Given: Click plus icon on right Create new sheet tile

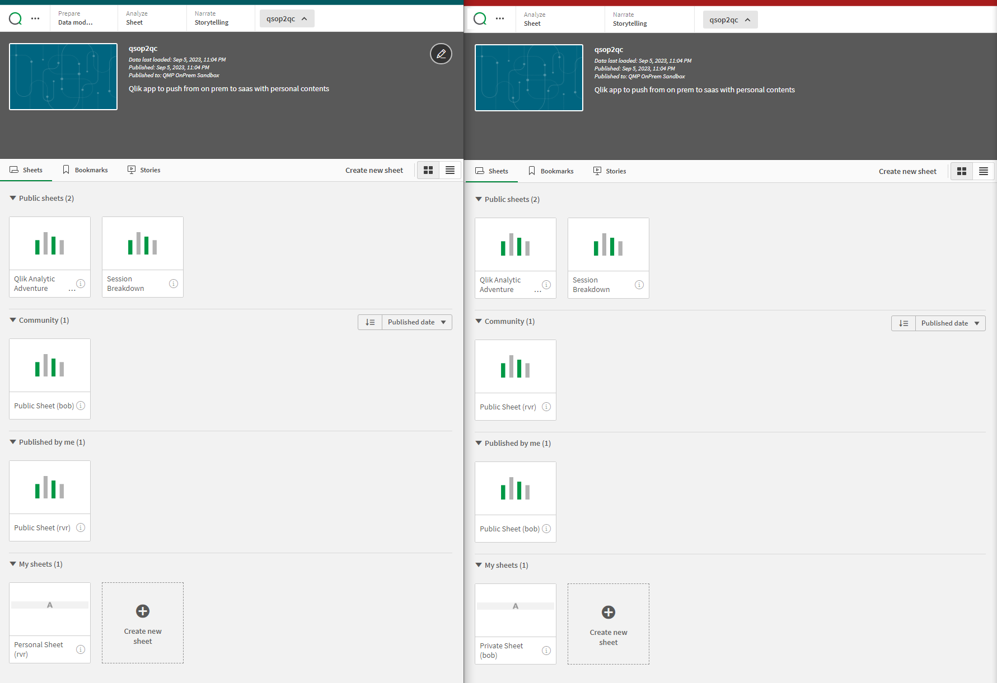Looking at the screenshot, I should tap(609, 612).
